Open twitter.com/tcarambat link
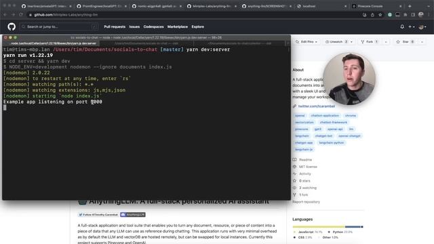The width and height of the screenshot is (434, 244). [x=317, y=106]
